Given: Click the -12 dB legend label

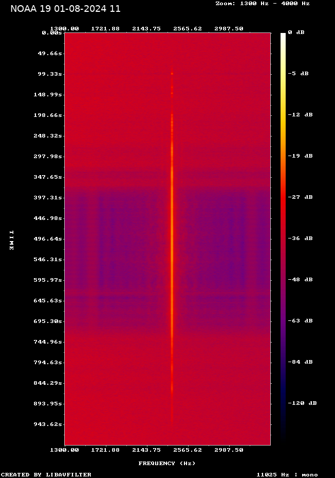Looking at the screenshot, I should pos(301,114).
